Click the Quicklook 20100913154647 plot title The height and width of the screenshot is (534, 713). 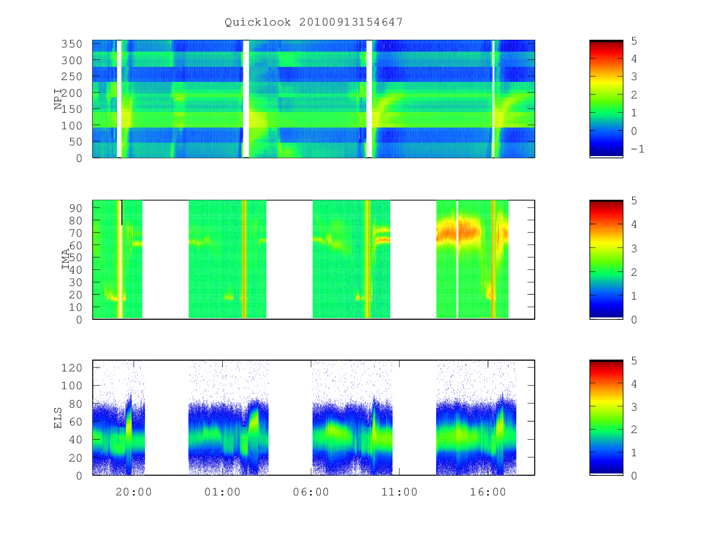(314, 23)
